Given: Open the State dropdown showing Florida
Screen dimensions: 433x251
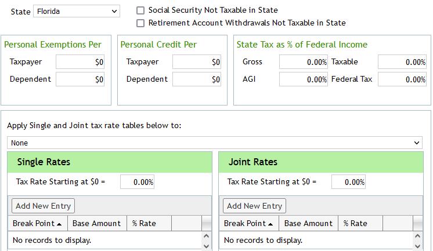Looking at the screenshot, I should click(77, 12).
